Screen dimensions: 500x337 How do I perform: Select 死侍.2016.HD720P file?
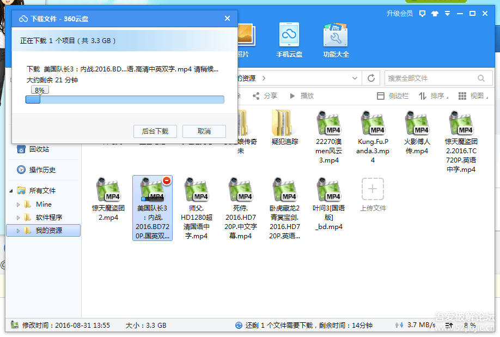[x=240, y=208]
